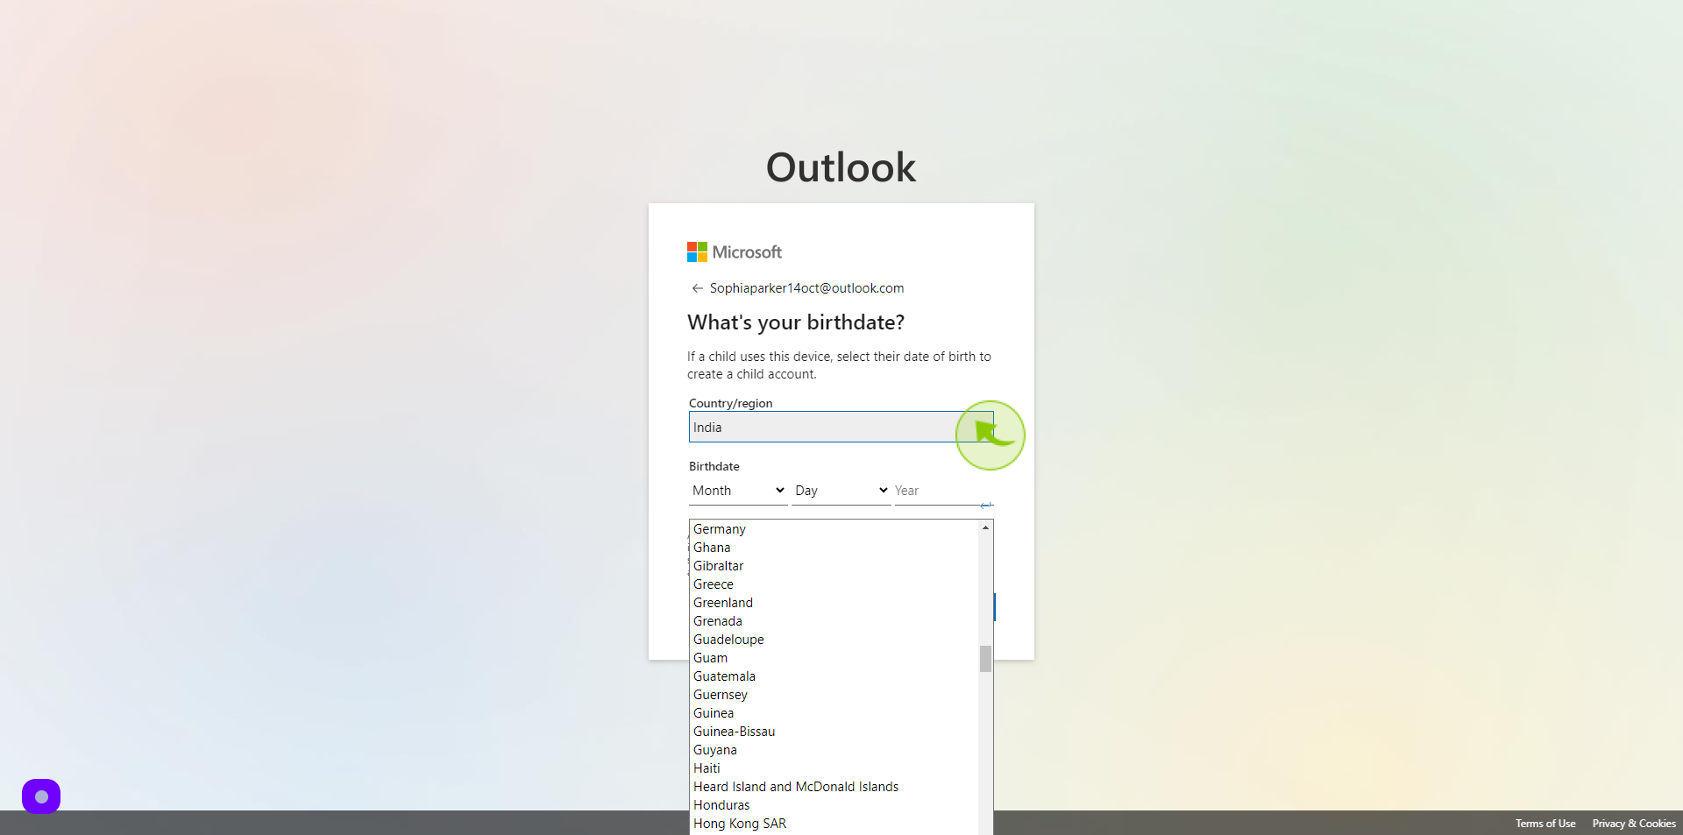
Task: Pick Haiti in the country list
Action: [x=834, y=768]
